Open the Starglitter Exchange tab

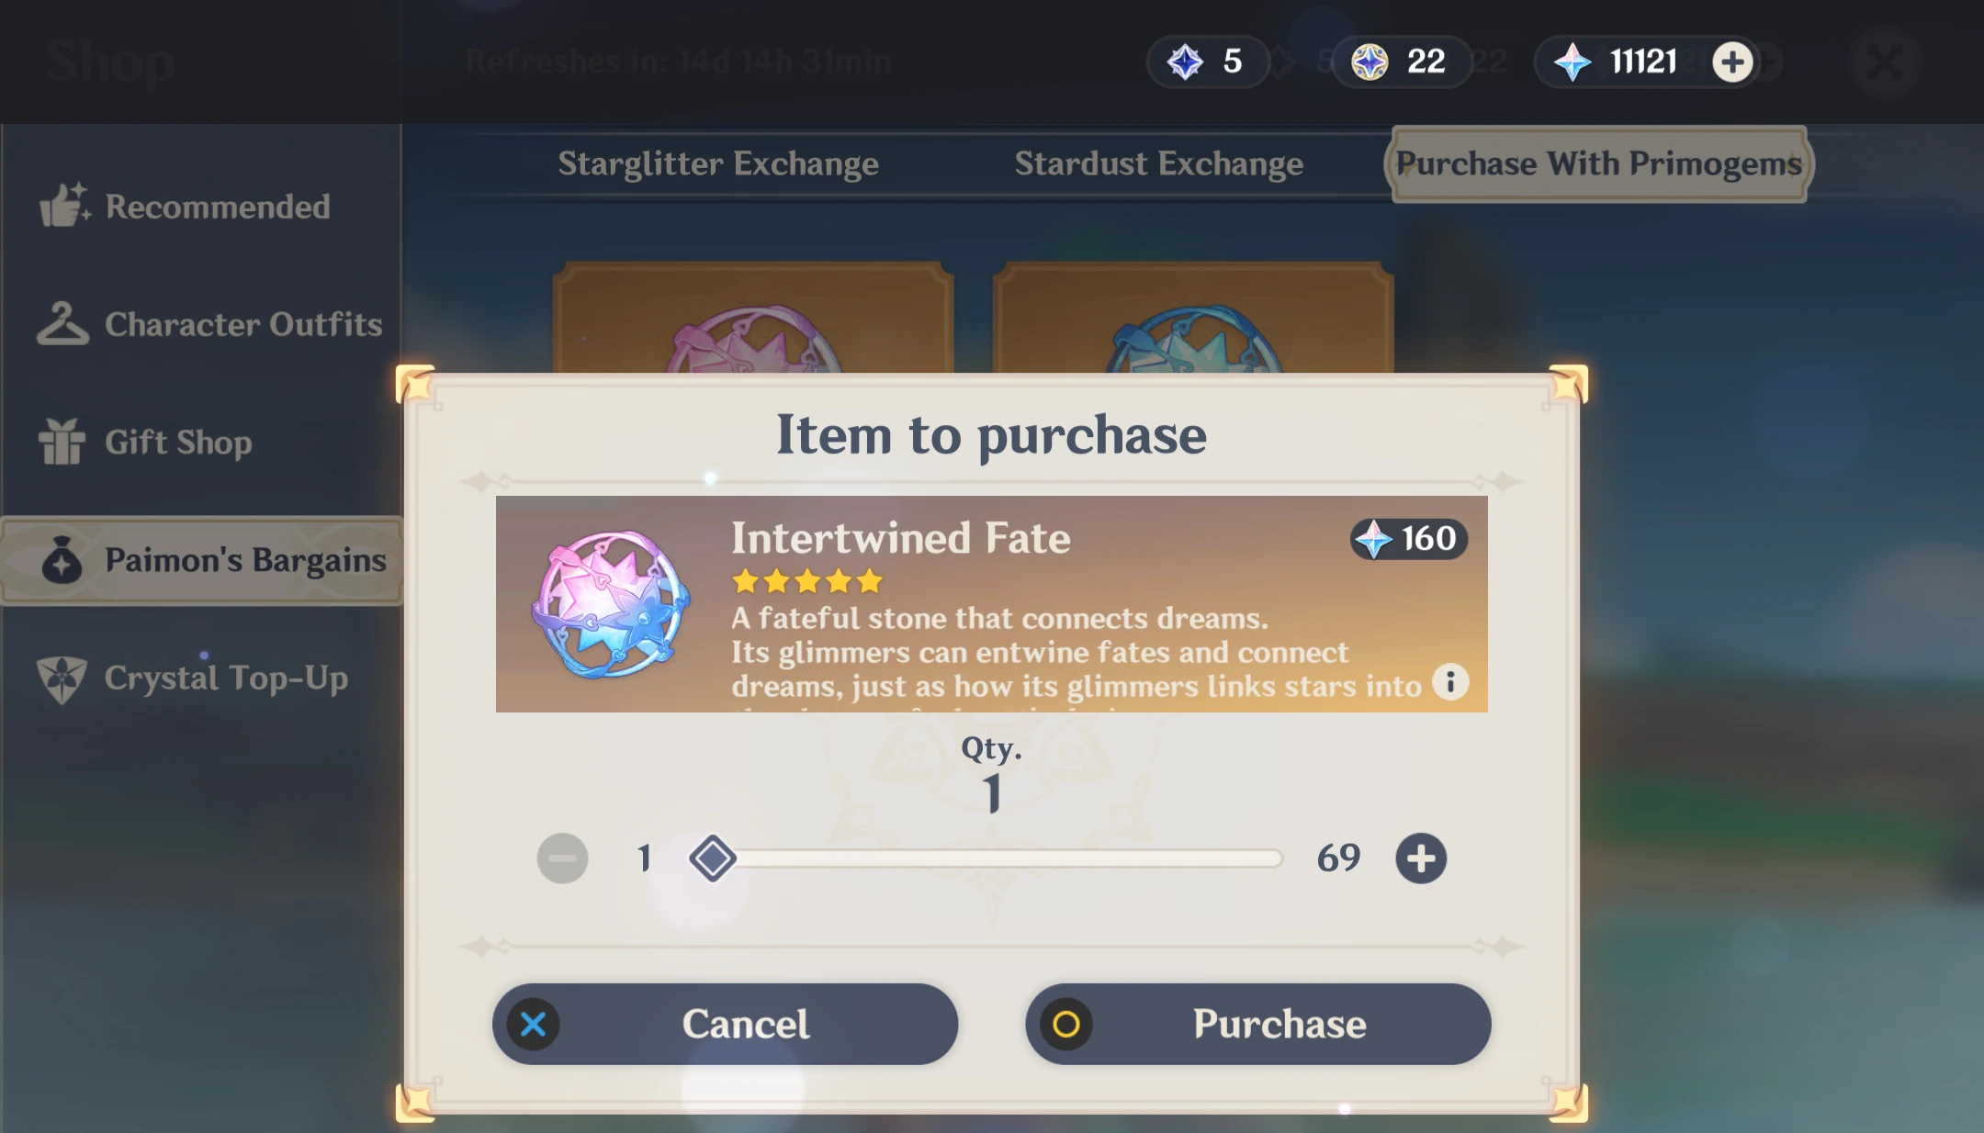(x=718, y=163)
